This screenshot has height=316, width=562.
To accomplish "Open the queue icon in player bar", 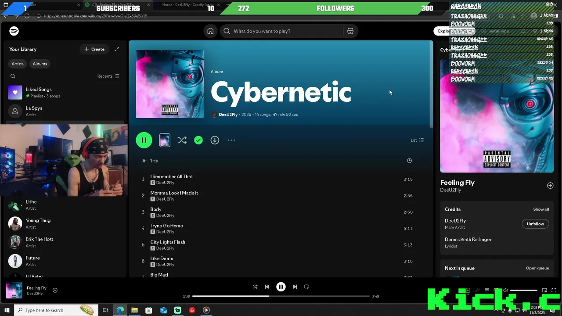I will point(486,291).
